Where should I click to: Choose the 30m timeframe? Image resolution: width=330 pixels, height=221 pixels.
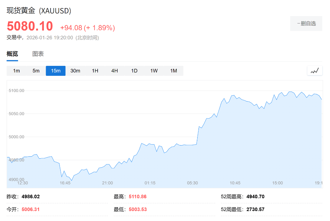point(75,71)
